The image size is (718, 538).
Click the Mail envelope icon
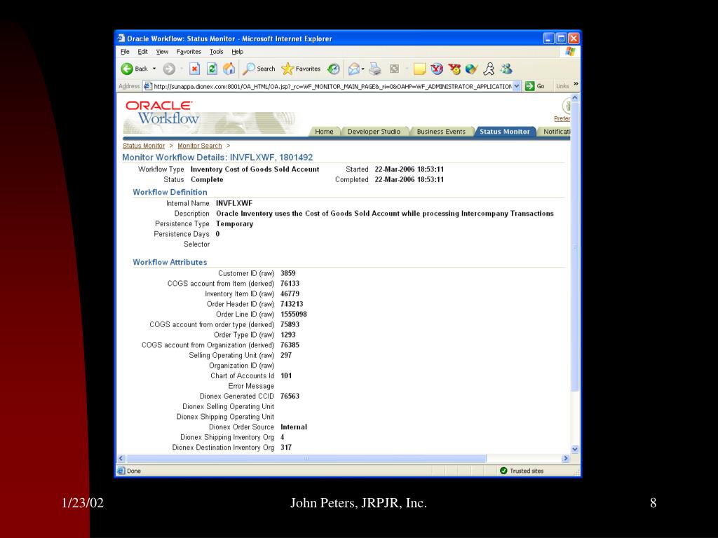(354, 69)
